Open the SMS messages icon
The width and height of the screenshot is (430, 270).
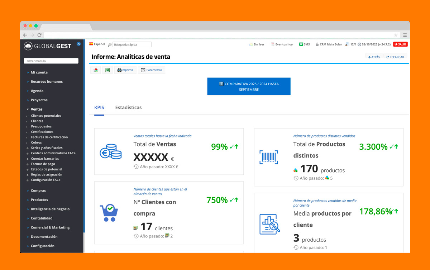click(304, 44)
